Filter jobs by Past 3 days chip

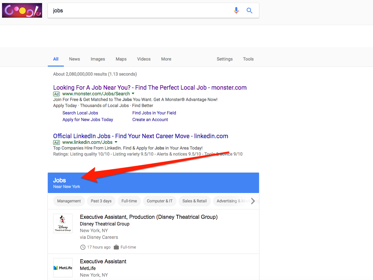[101, 201]
